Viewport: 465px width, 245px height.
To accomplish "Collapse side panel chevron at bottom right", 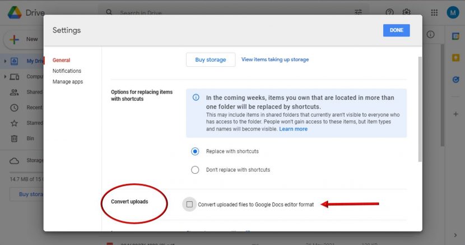I will pyautogui.click(x=455, y=235).
